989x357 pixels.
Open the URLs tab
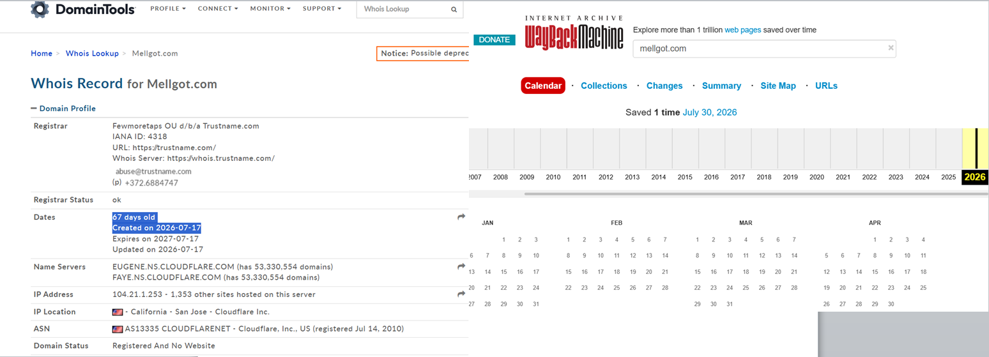pos(826,86)
